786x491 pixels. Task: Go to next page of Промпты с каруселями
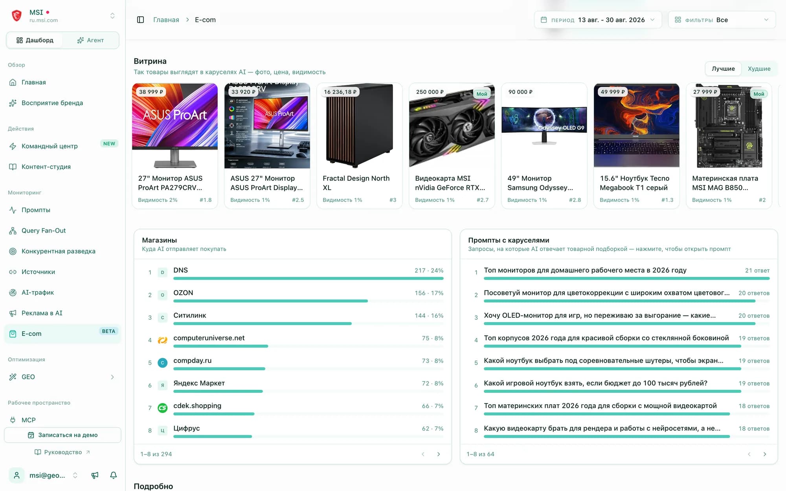[x=765, y=454]
